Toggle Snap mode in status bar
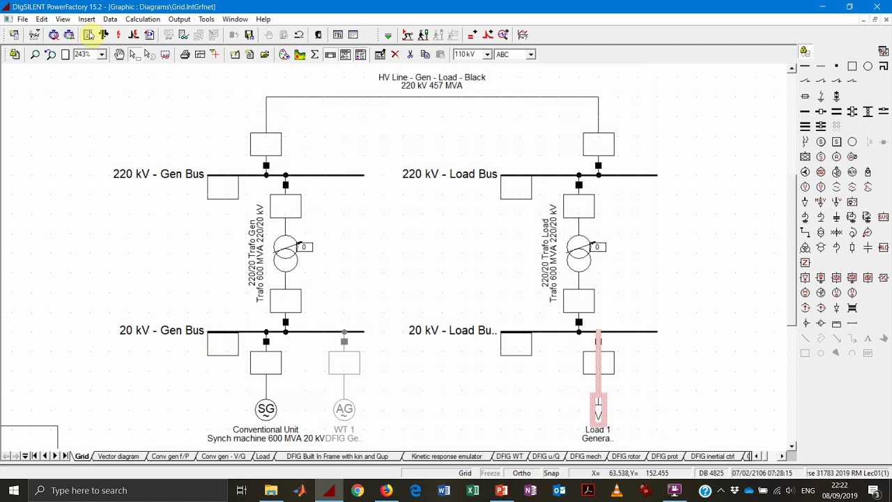 [x=551, y=473]
